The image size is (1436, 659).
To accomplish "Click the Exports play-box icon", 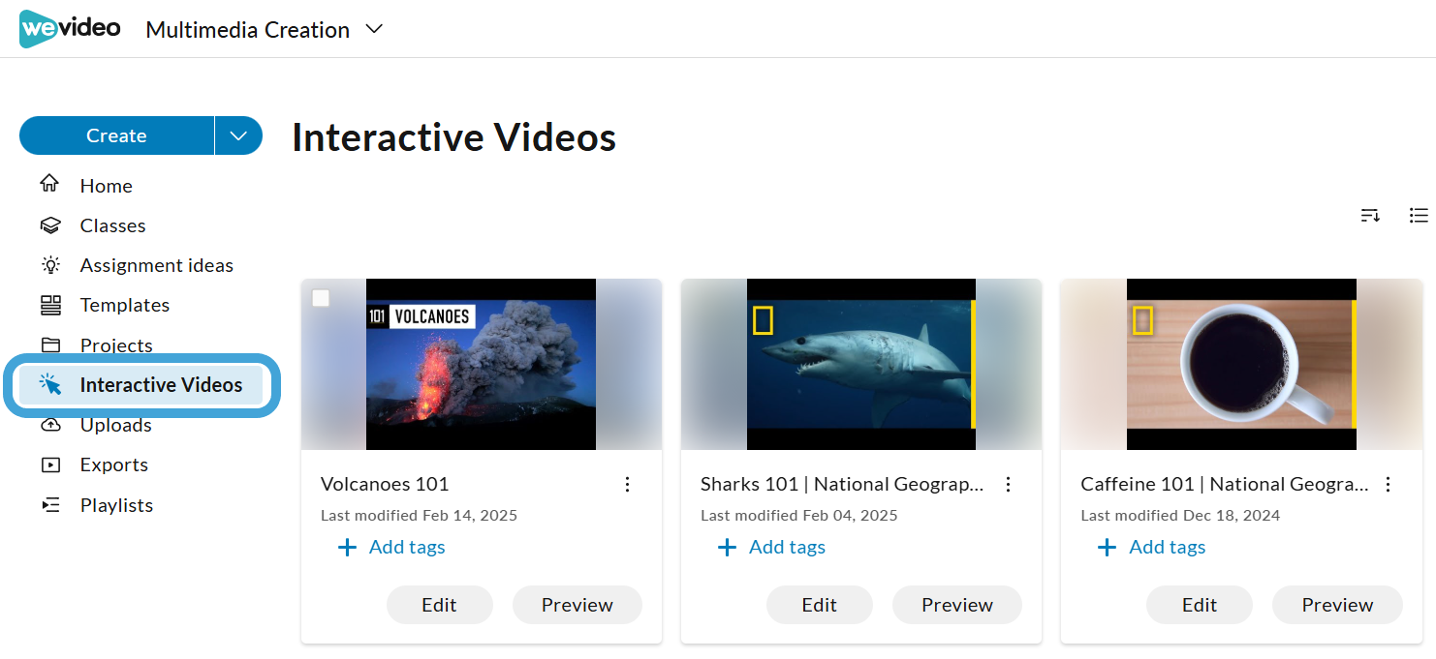I will click(50, 464).
